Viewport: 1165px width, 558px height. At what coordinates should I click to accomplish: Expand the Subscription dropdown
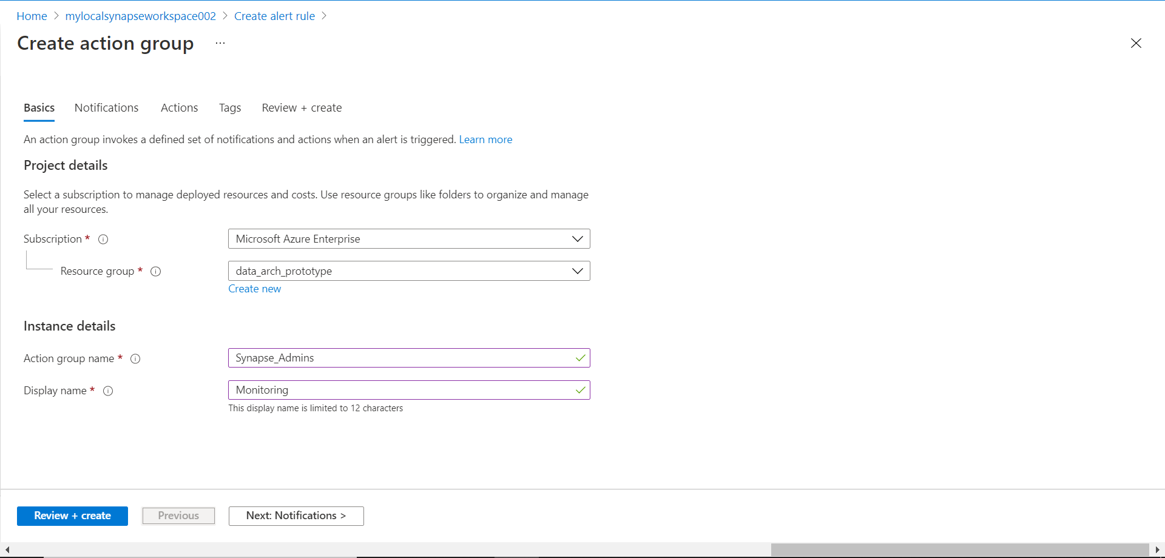577,239
